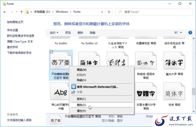Click the Windows breadcrumb in the address bar
196x127 pixels.
[x=62, y=12]
